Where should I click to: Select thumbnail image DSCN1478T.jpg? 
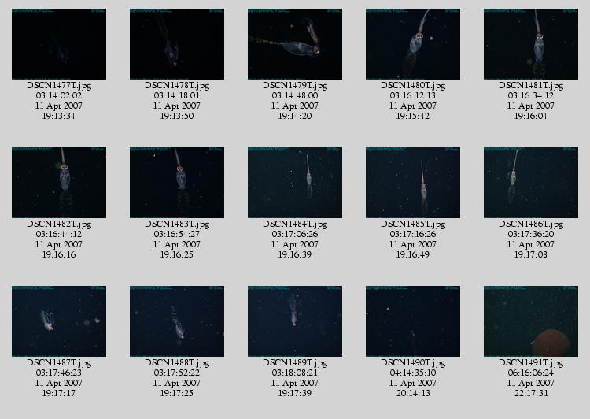pyautogui.click(x=177, y=44)
